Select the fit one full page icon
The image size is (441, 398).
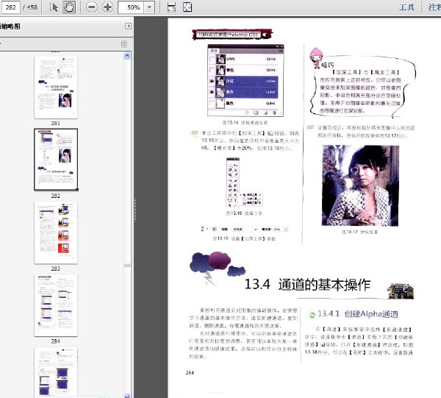pos(187,7)
